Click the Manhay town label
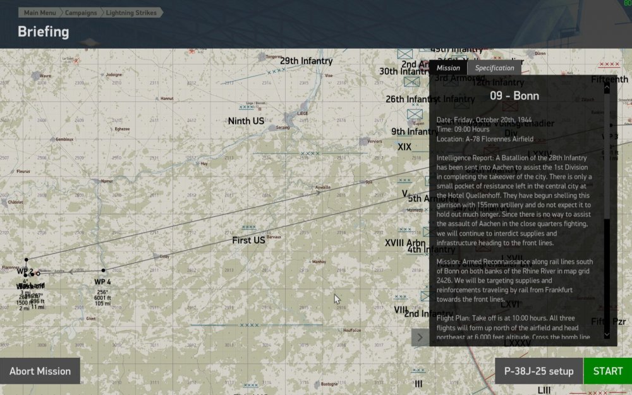This screenshot has width=632, height=395. tap(319, 262)
